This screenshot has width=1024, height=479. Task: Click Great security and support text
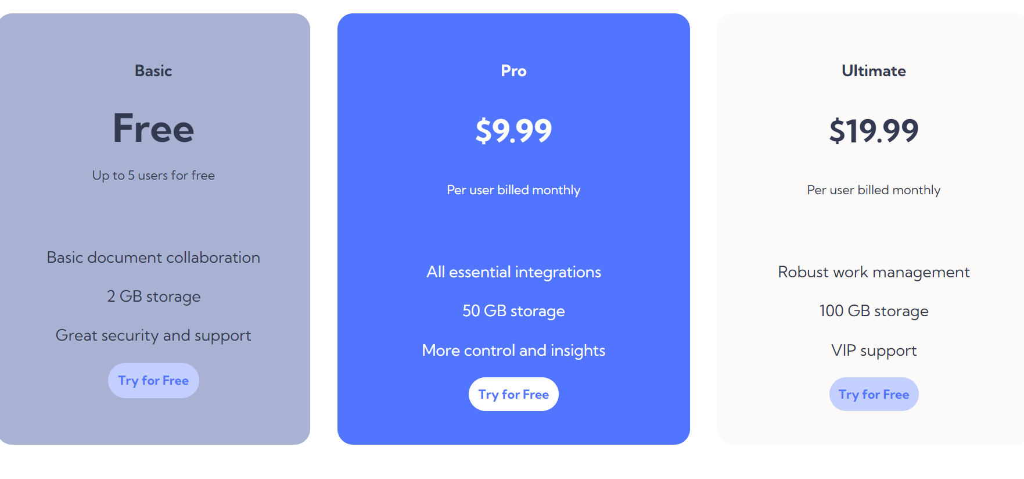(153, 335)
